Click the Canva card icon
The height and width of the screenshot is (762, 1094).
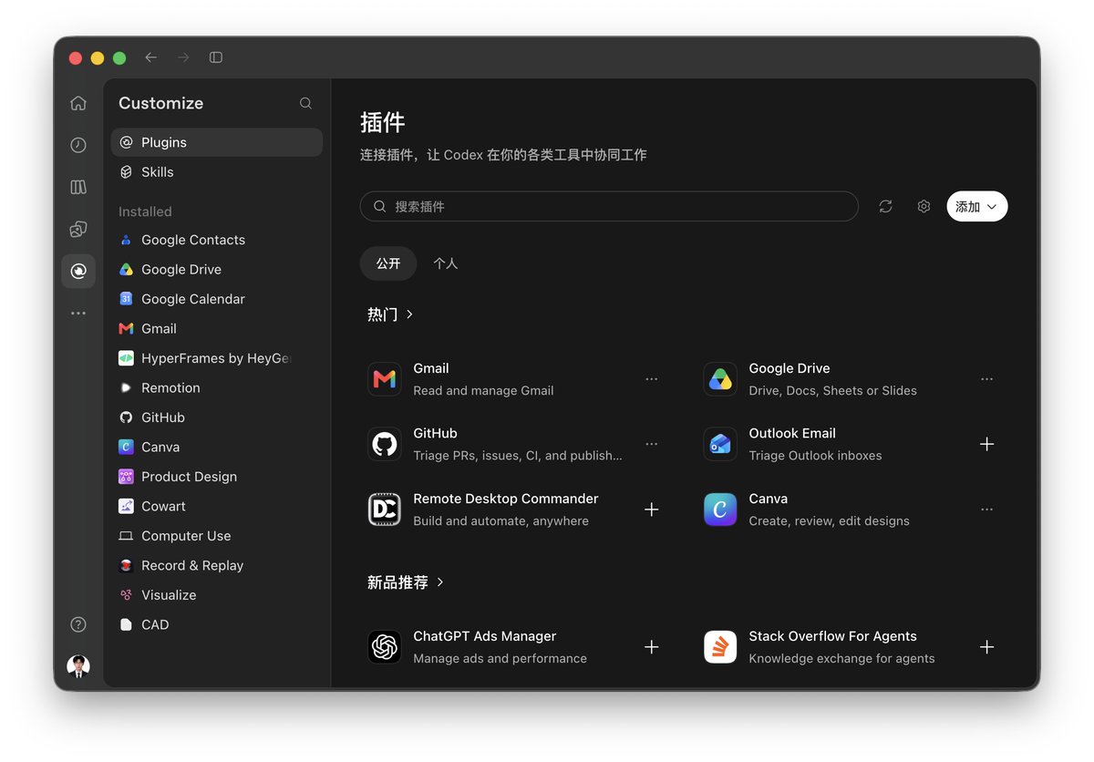720,510
